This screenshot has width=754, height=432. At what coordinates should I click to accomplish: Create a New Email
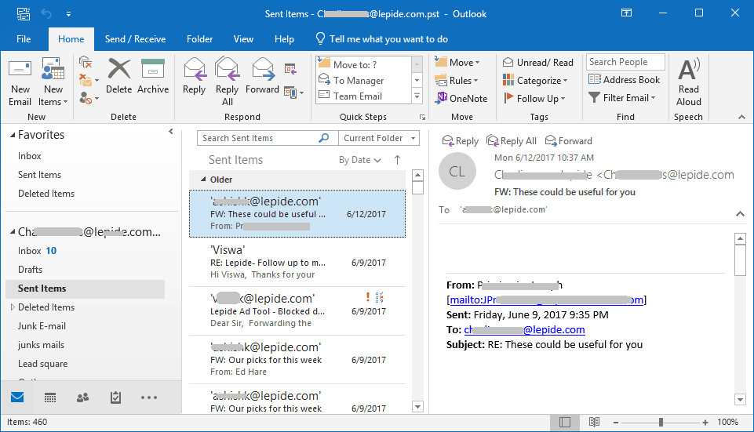pos(20,82)
